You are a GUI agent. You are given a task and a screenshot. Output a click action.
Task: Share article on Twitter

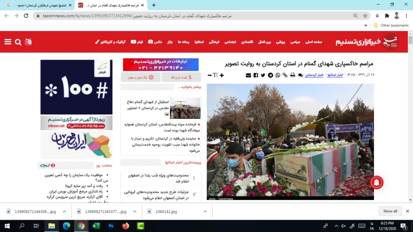[x=263, y=75]
